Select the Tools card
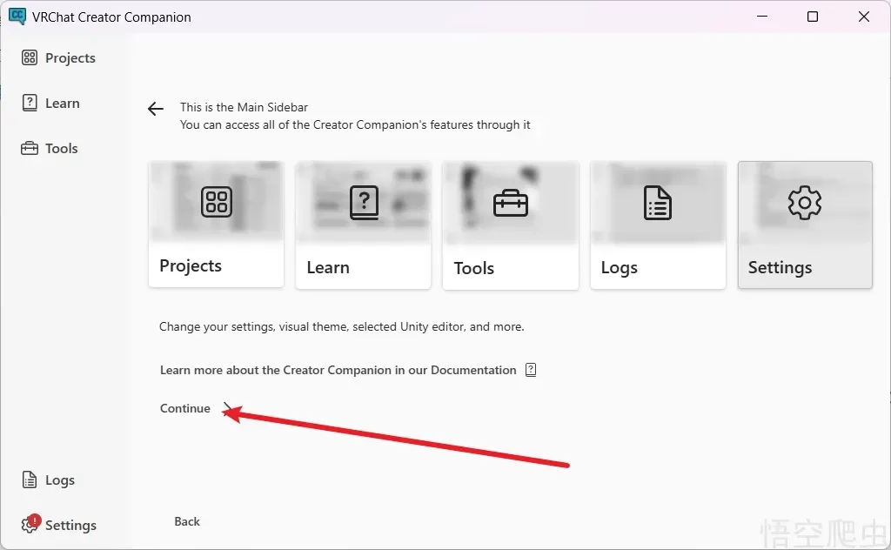Viewport: 891px width, 550px height. click(510, 225)
